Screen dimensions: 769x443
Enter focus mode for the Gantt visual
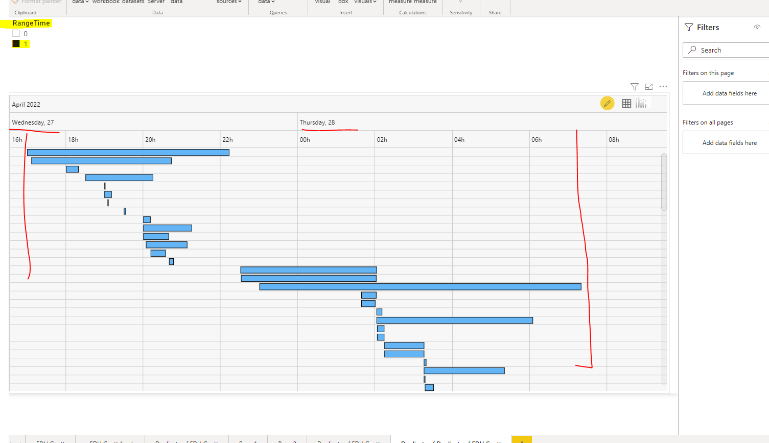pos(649,87)
